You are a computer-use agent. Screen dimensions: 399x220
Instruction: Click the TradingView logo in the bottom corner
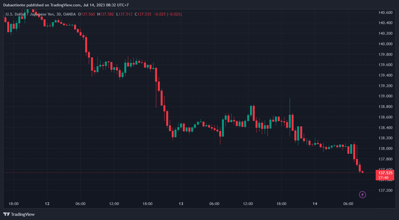pos(19,214)
